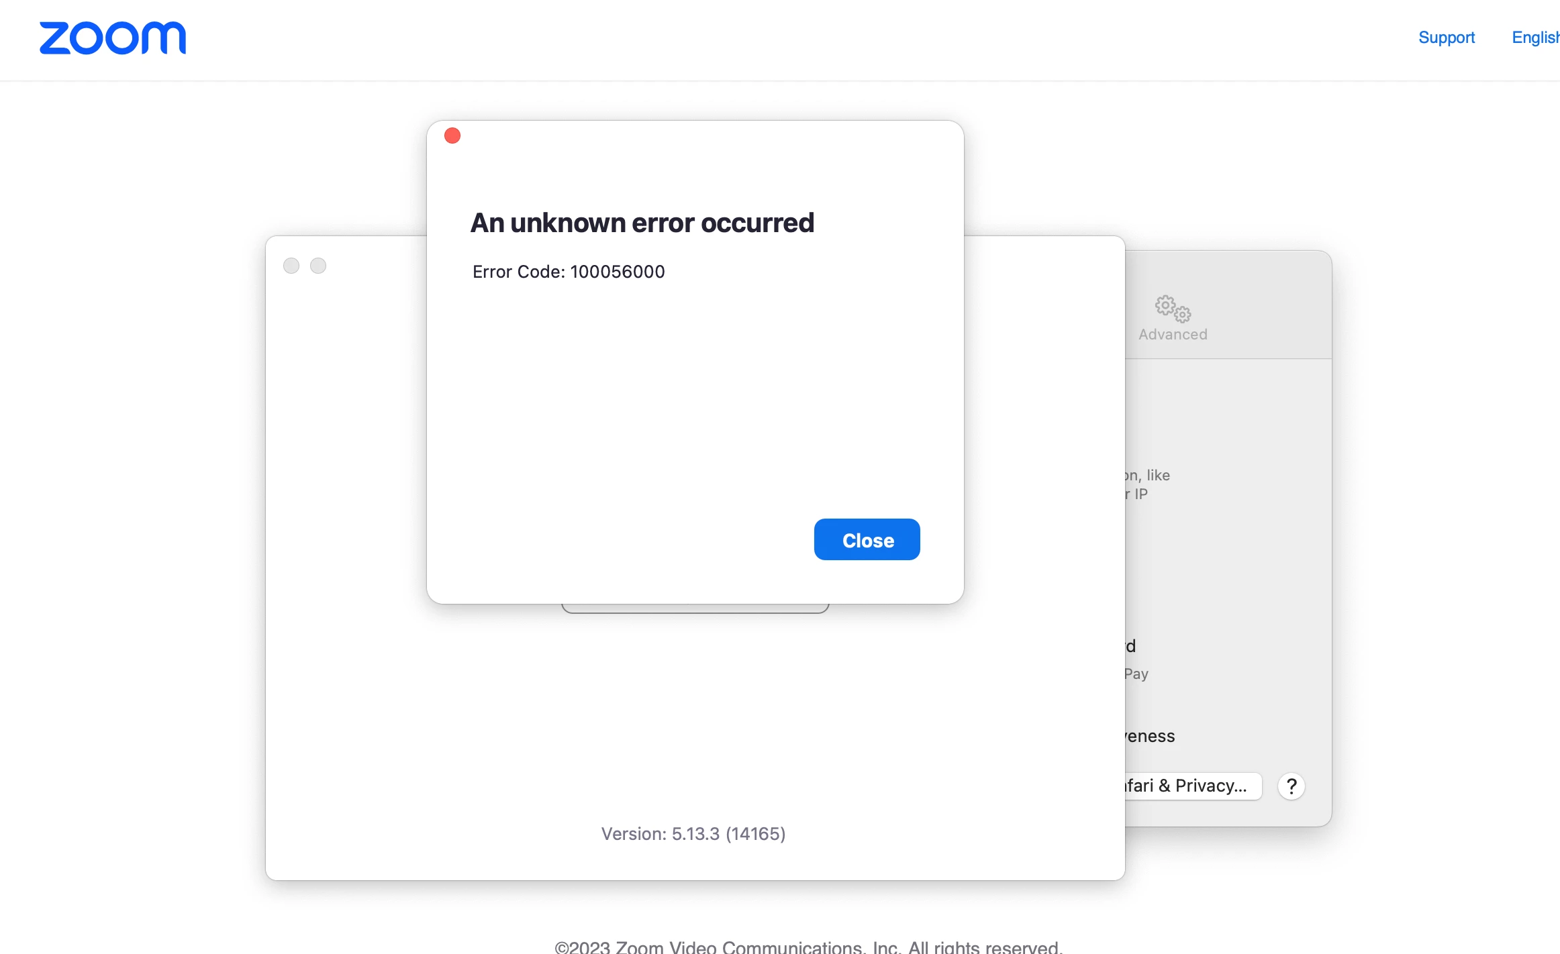Switch to the Advanced tab label

tap(1173, 334)
